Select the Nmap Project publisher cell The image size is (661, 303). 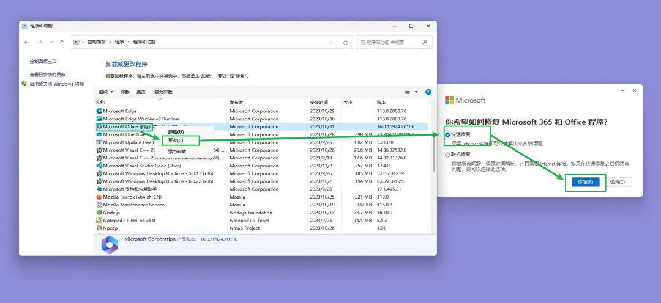[x=244, y=228]
